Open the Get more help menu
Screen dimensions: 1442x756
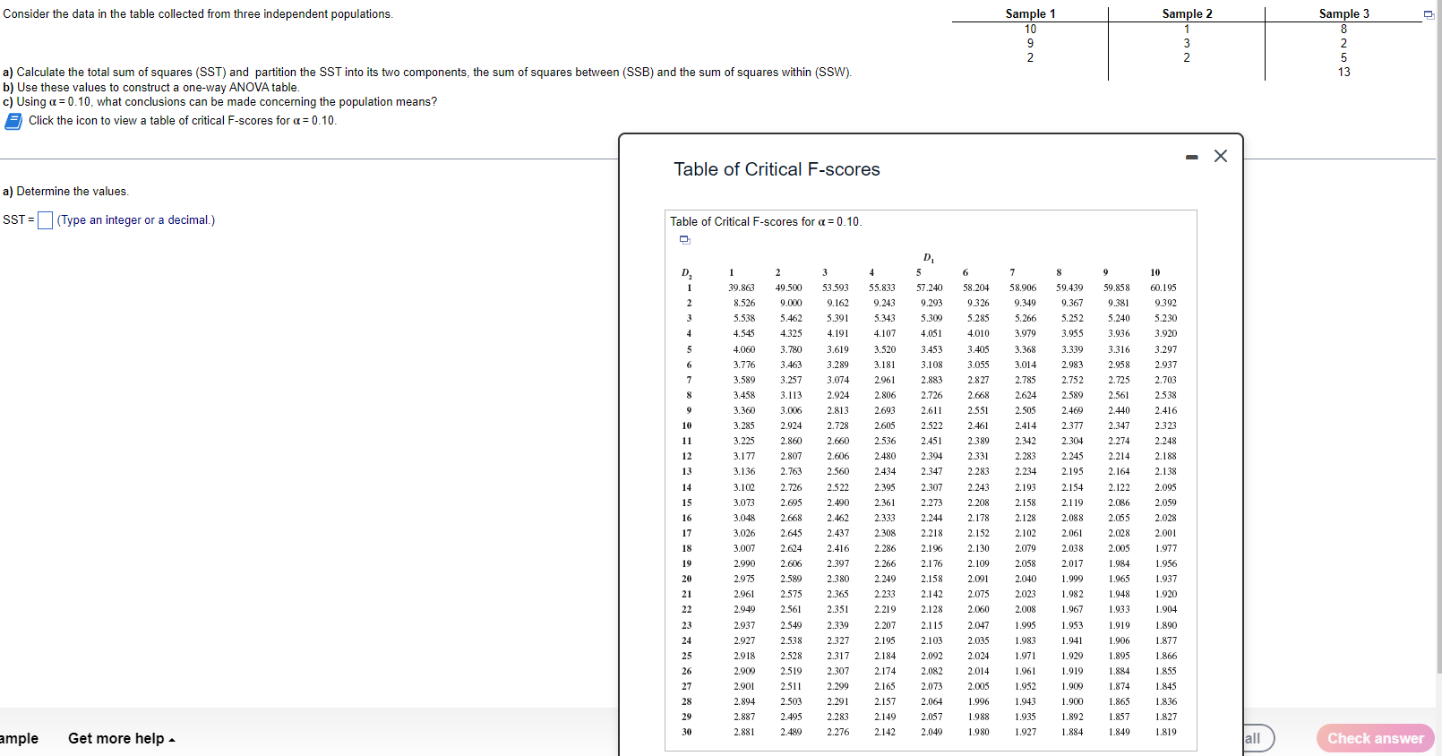coord(122,738)
